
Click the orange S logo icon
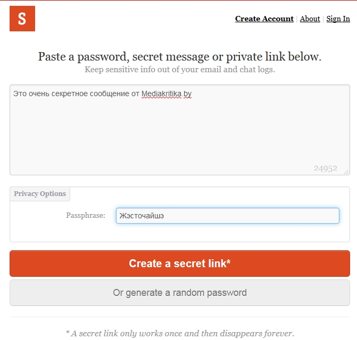point(22,19)
